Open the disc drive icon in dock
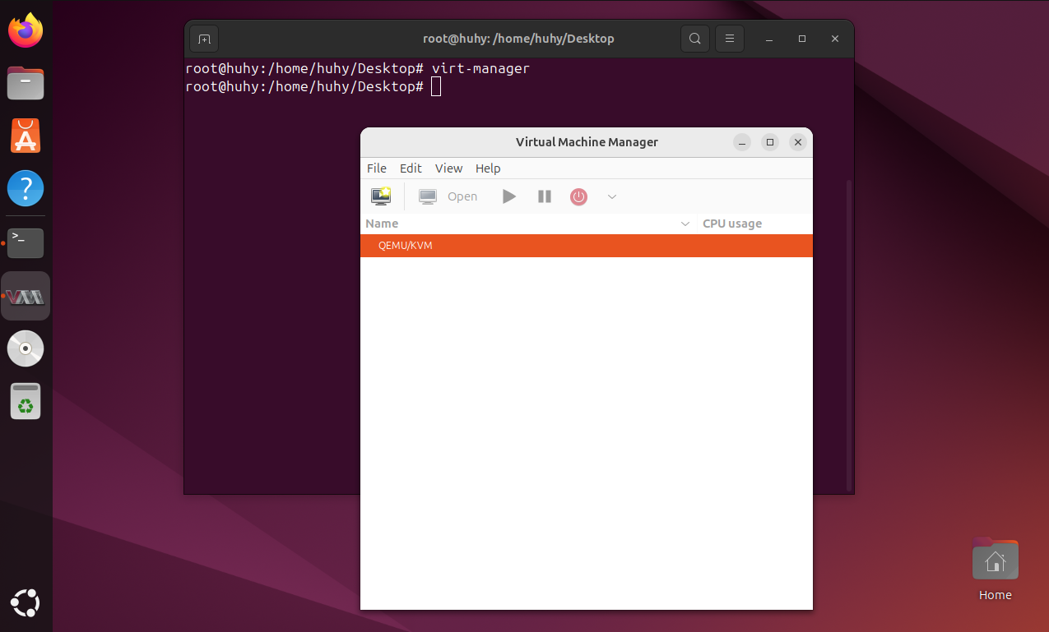Screen dimensions: 1049x632 26,348
